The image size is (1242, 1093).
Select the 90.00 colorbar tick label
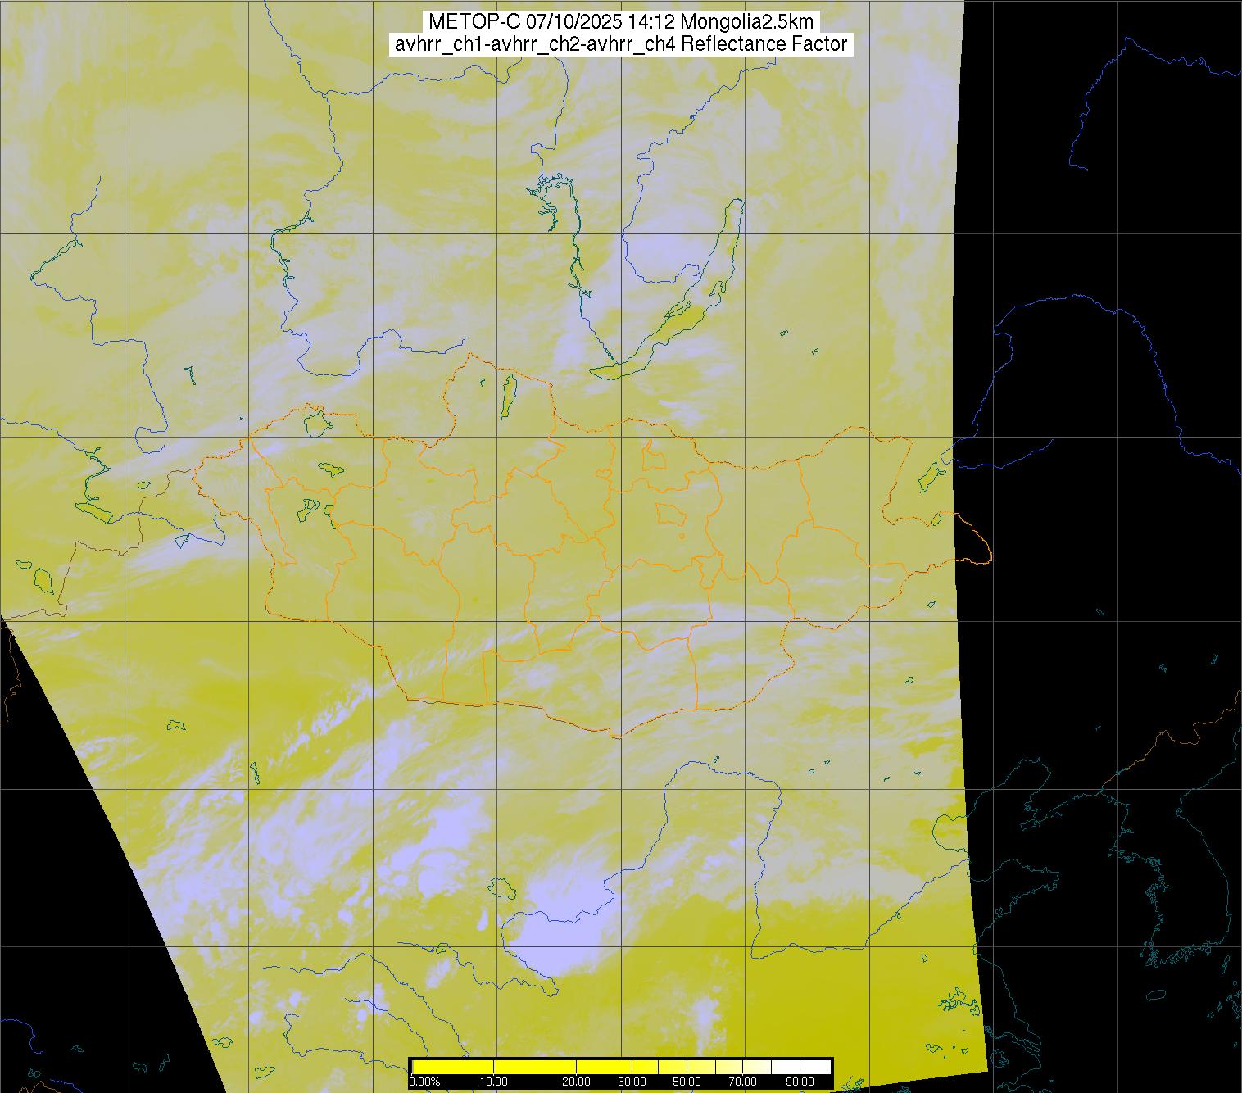798,1082
